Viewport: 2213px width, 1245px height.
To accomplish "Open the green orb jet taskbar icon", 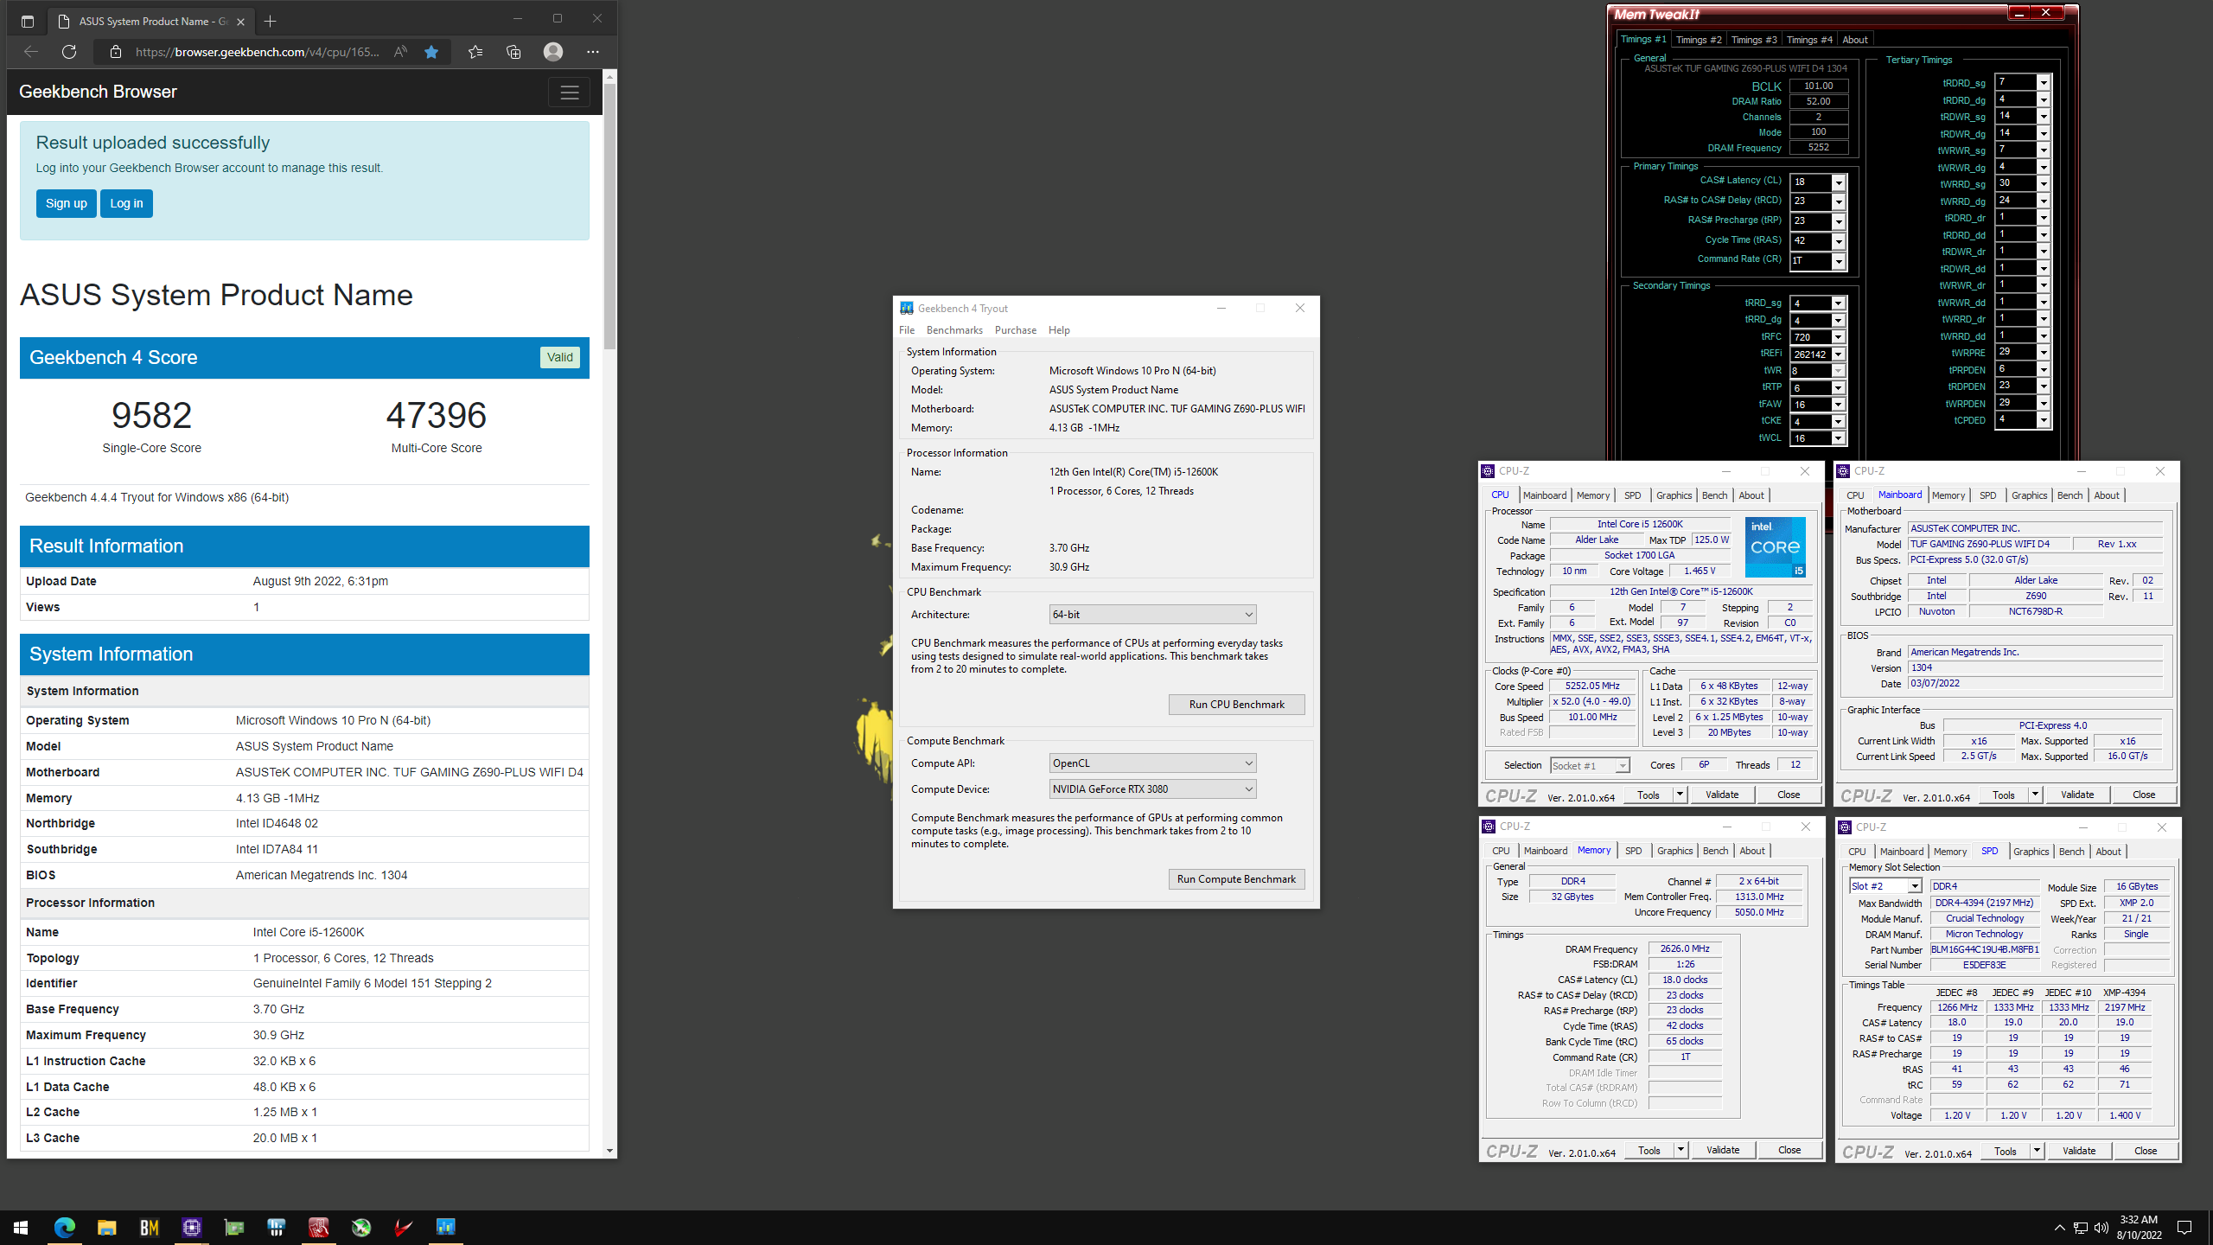I will click(360, 1227).
